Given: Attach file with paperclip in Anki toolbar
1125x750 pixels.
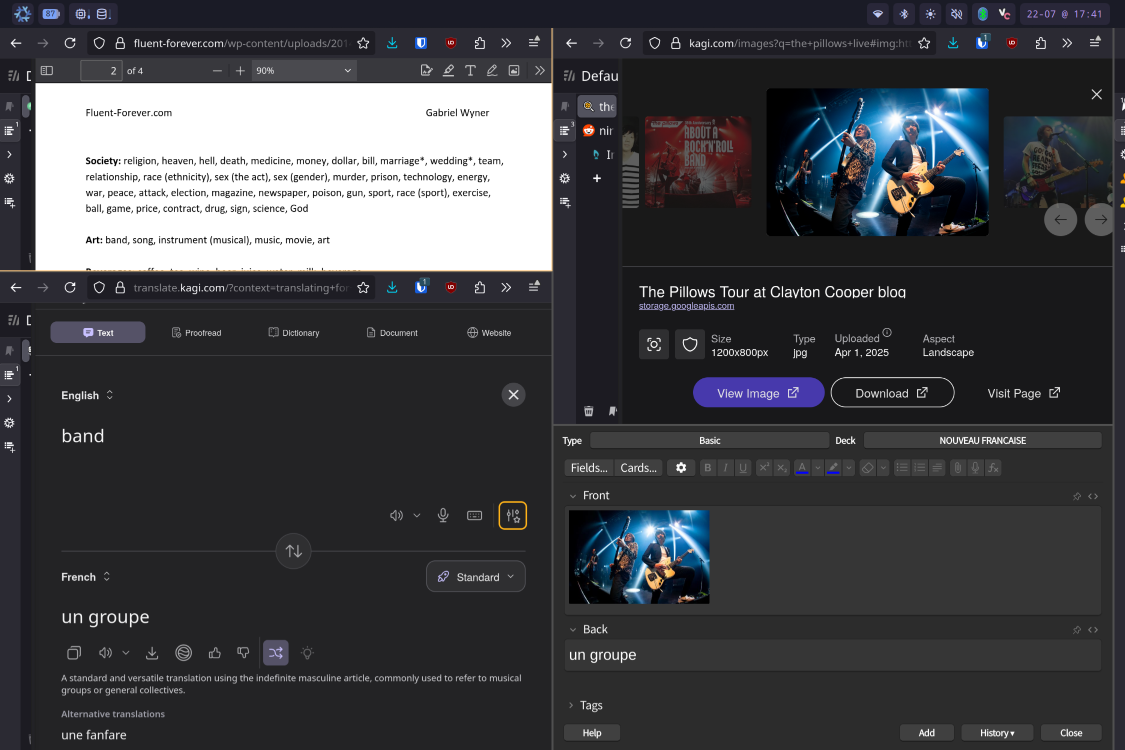Looking at the screenshot, I should 957,468.
